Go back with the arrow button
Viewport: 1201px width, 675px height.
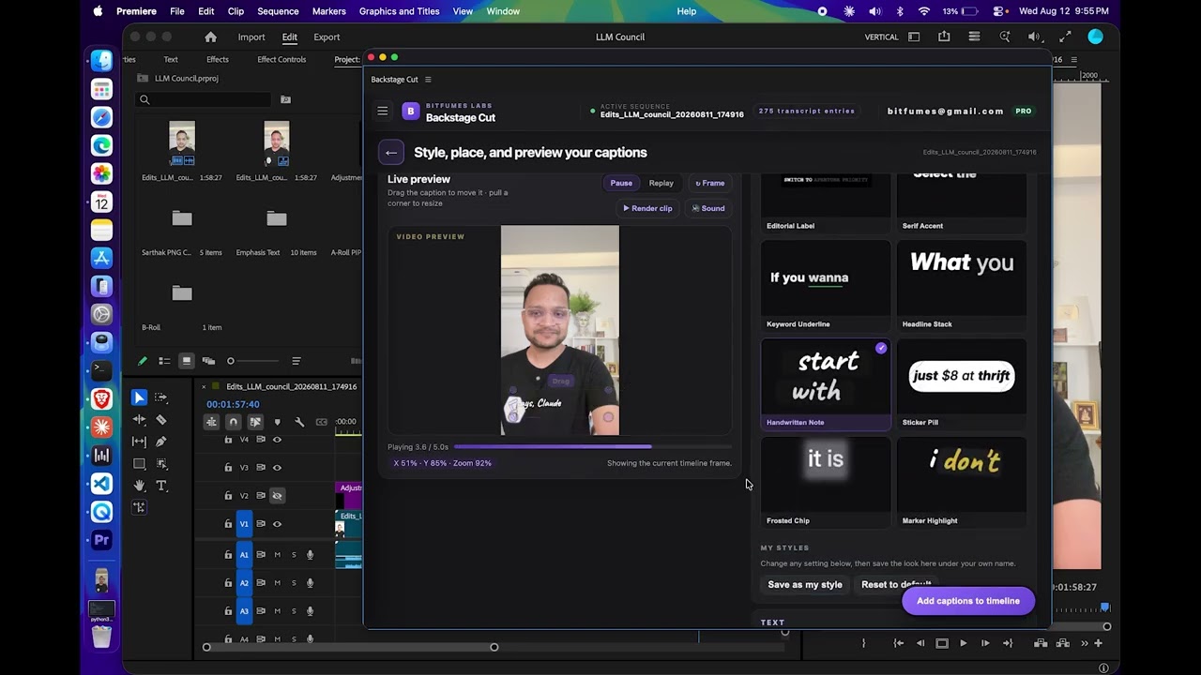point(391,153)
